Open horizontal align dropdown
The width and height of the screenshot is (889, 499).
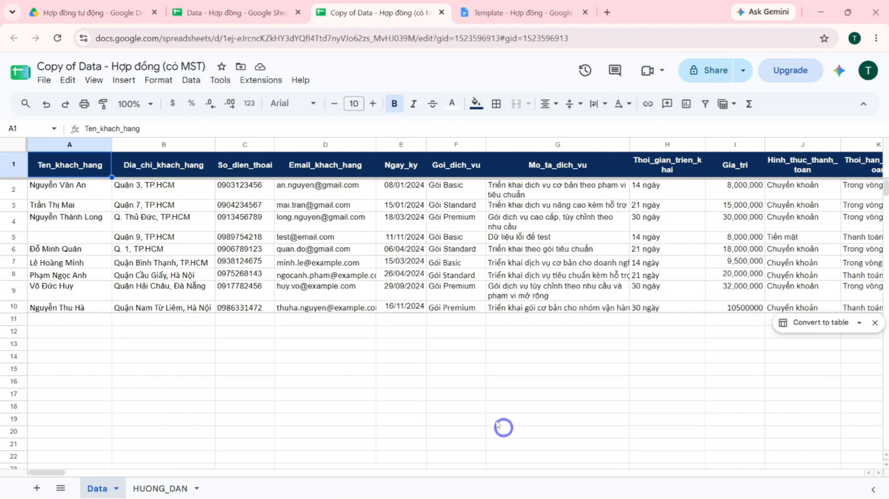click(549, 104)
